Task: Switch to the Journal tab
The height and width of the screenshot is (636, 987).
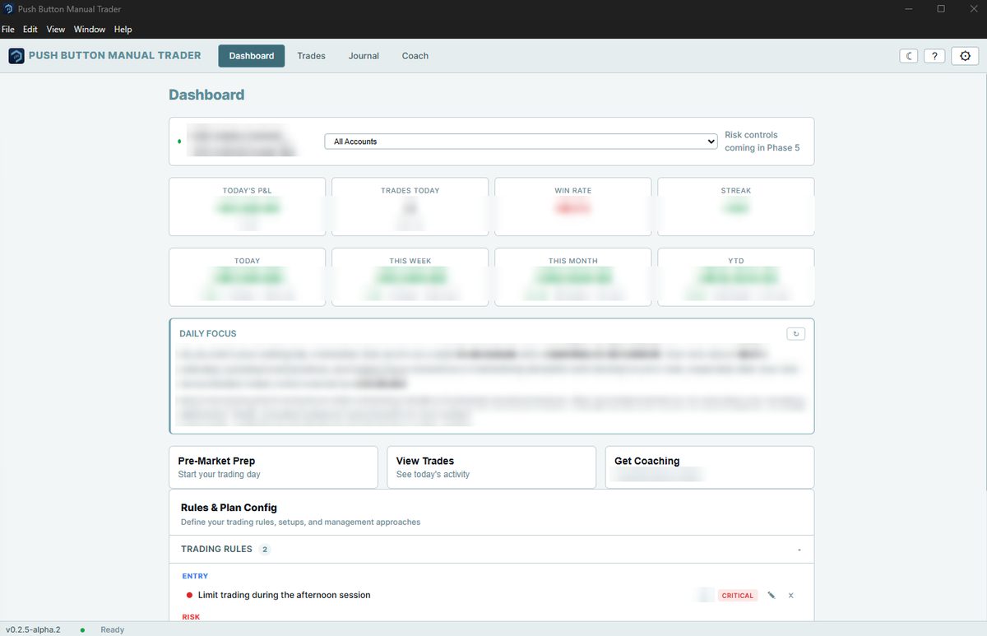Action: pyautogui.click(x=364, y=56)
